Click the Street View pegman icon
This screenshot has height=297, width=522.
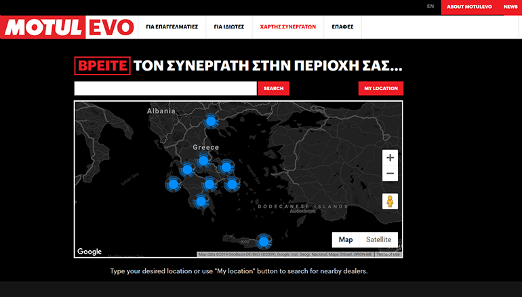click(x=390, y=201)
